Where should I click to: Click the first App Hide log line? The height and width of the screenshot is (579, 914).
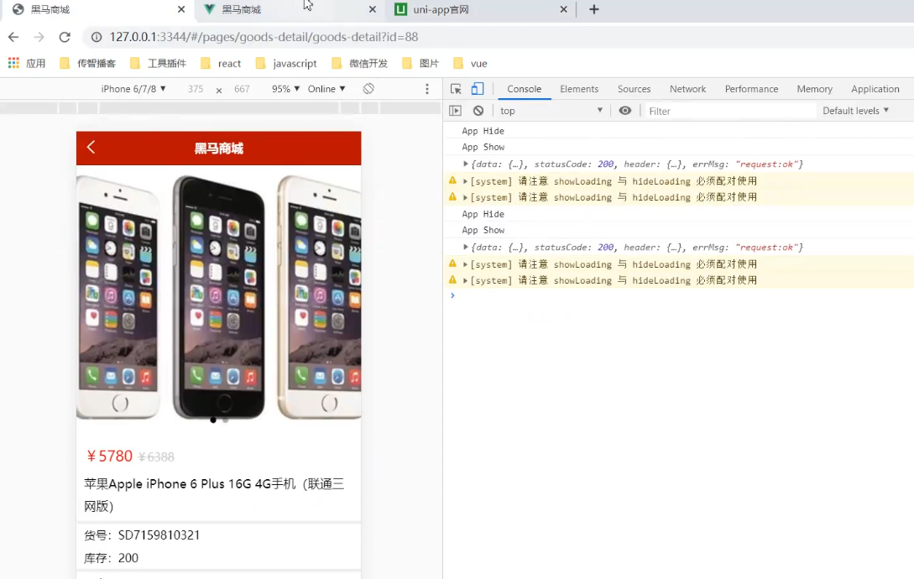tap(483, 131)
